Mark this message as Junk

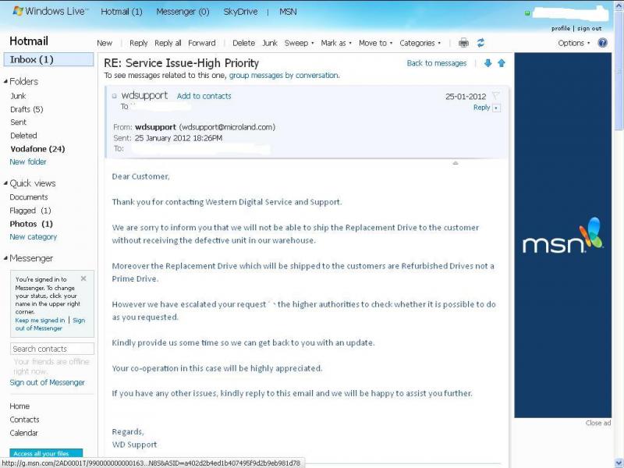coord(269,43)
